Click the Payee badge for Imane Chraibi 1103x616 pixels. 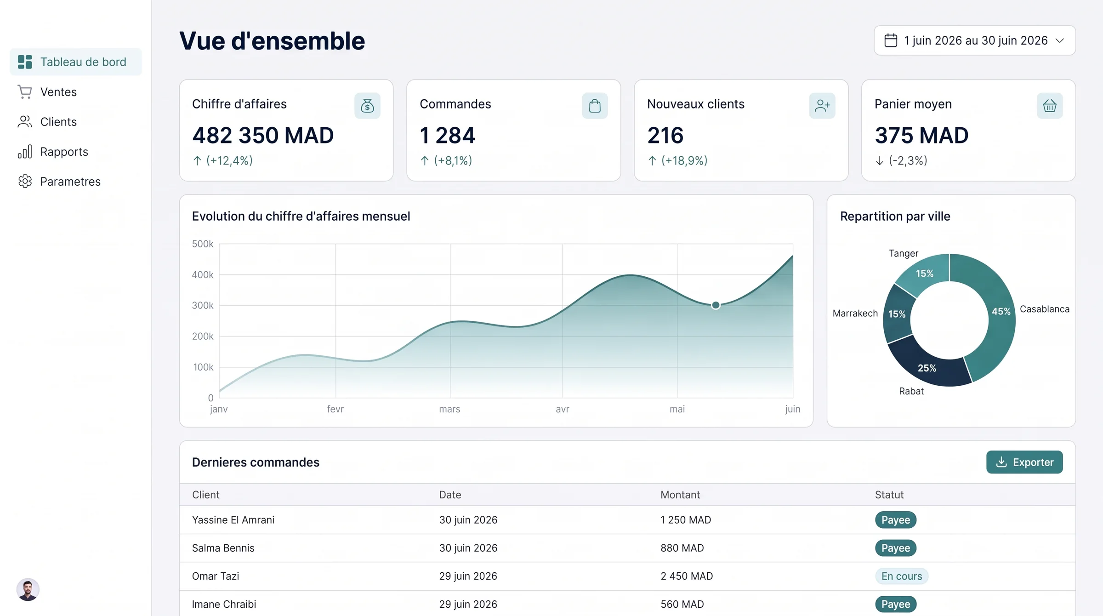pos(896,604)
